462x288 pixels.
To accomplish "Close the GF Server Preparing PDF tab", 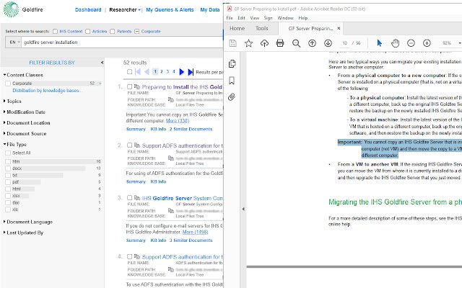I will click(339, 29).
